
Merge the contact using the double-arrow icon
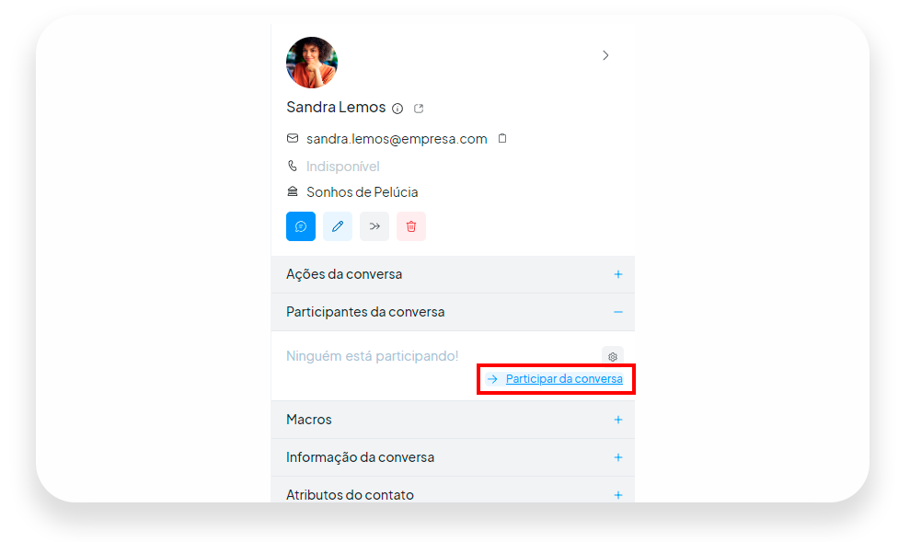pos(374,226)
